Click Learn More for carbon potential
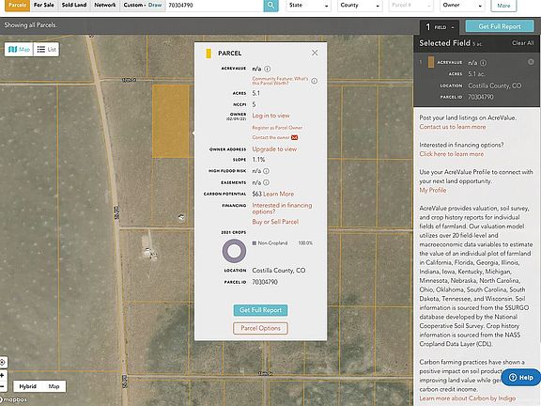 pos(279,194)
